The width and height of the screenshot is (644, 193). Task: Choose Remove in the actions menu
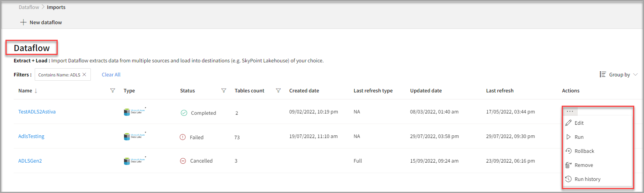(584, 165)
